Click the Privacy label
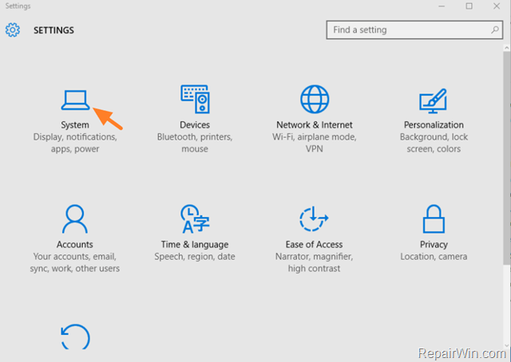The width and height of the screenshot is (511, 362). coord(434,245)
